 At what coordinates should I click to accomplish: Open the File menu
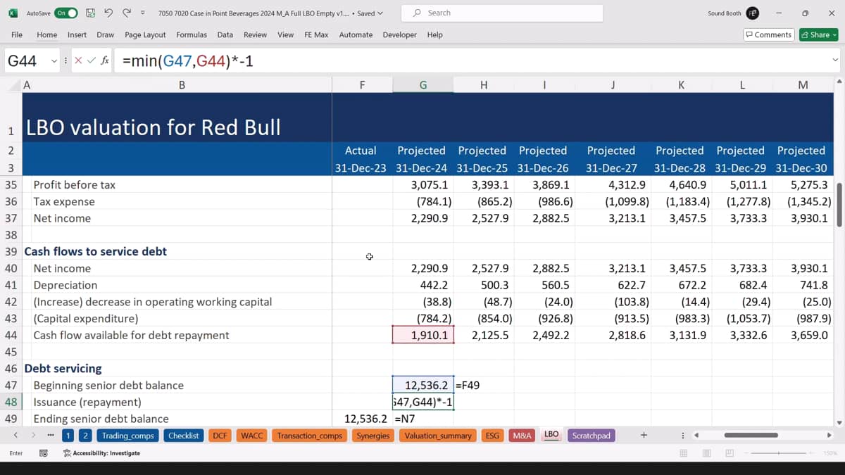pos(17,34)
